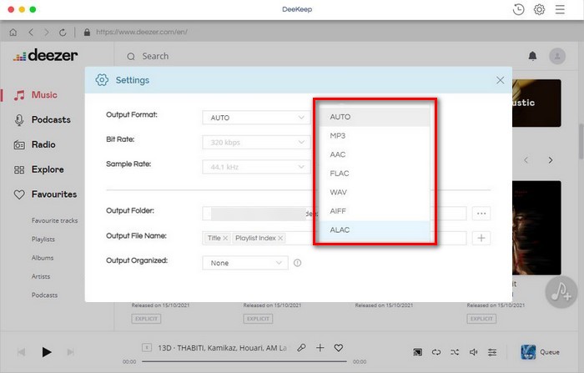The width and height of the screenshot is (584, 373).
Task: Go to the browser home icon
Action: click(13, 33)
